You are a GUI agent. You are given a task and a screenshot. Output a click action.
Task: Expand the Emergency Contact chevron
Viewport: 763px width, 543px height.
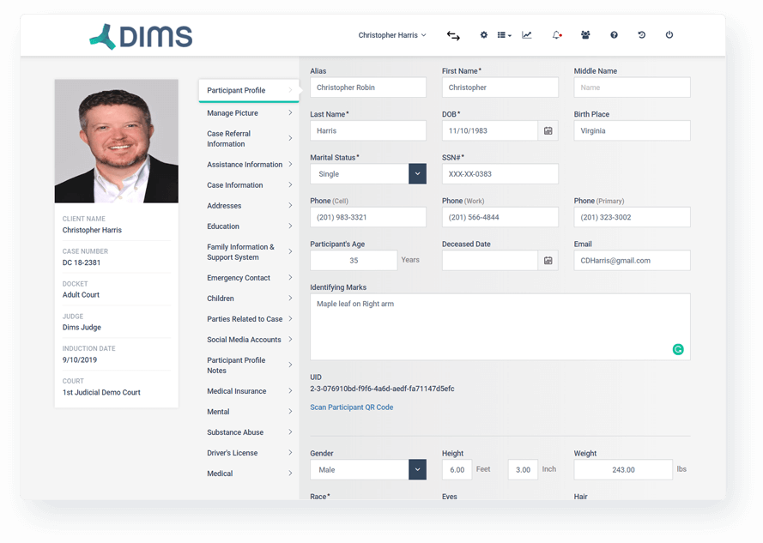pyautogui.click(x=290, y=277)
